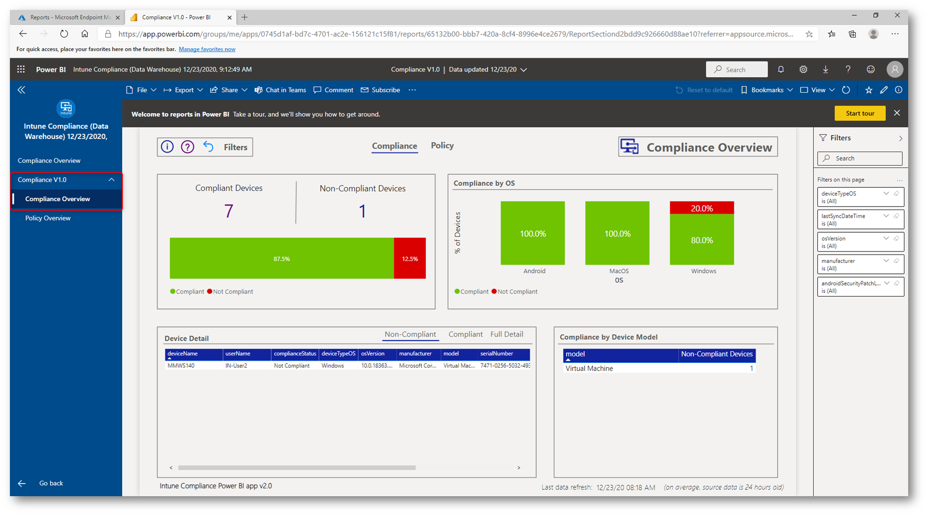Click the feedback smiley icon
The image size is (928, 516).
(871, 69)
